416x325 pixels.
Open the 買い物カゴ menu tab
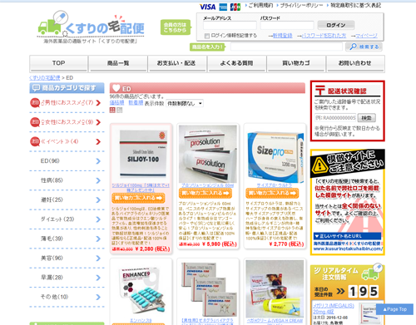[296, 63]
